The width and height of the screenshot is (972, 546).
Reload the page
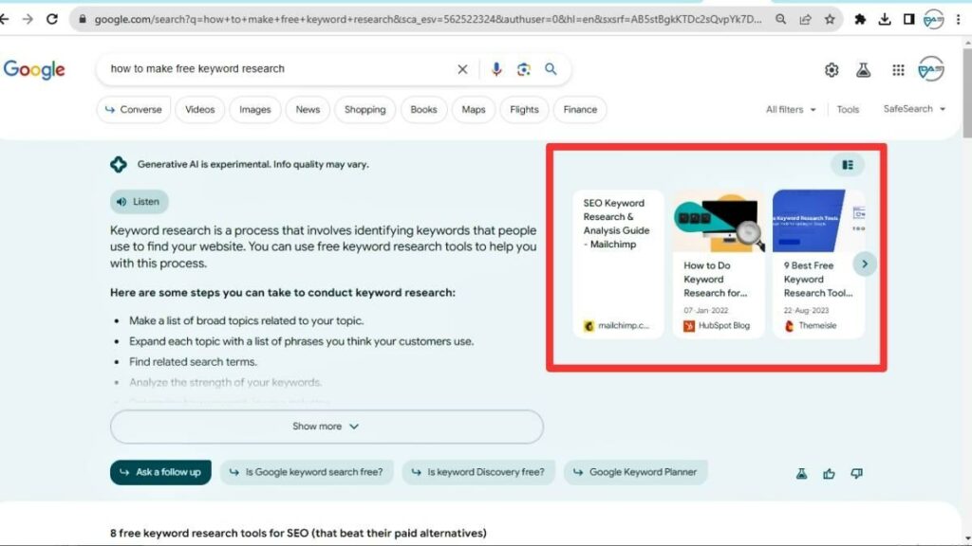tap(52, 19)
